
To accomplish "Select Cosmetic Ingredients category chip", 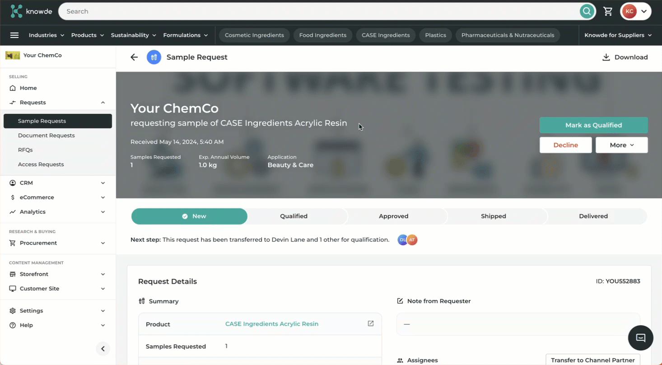I will tap(254, 35).
